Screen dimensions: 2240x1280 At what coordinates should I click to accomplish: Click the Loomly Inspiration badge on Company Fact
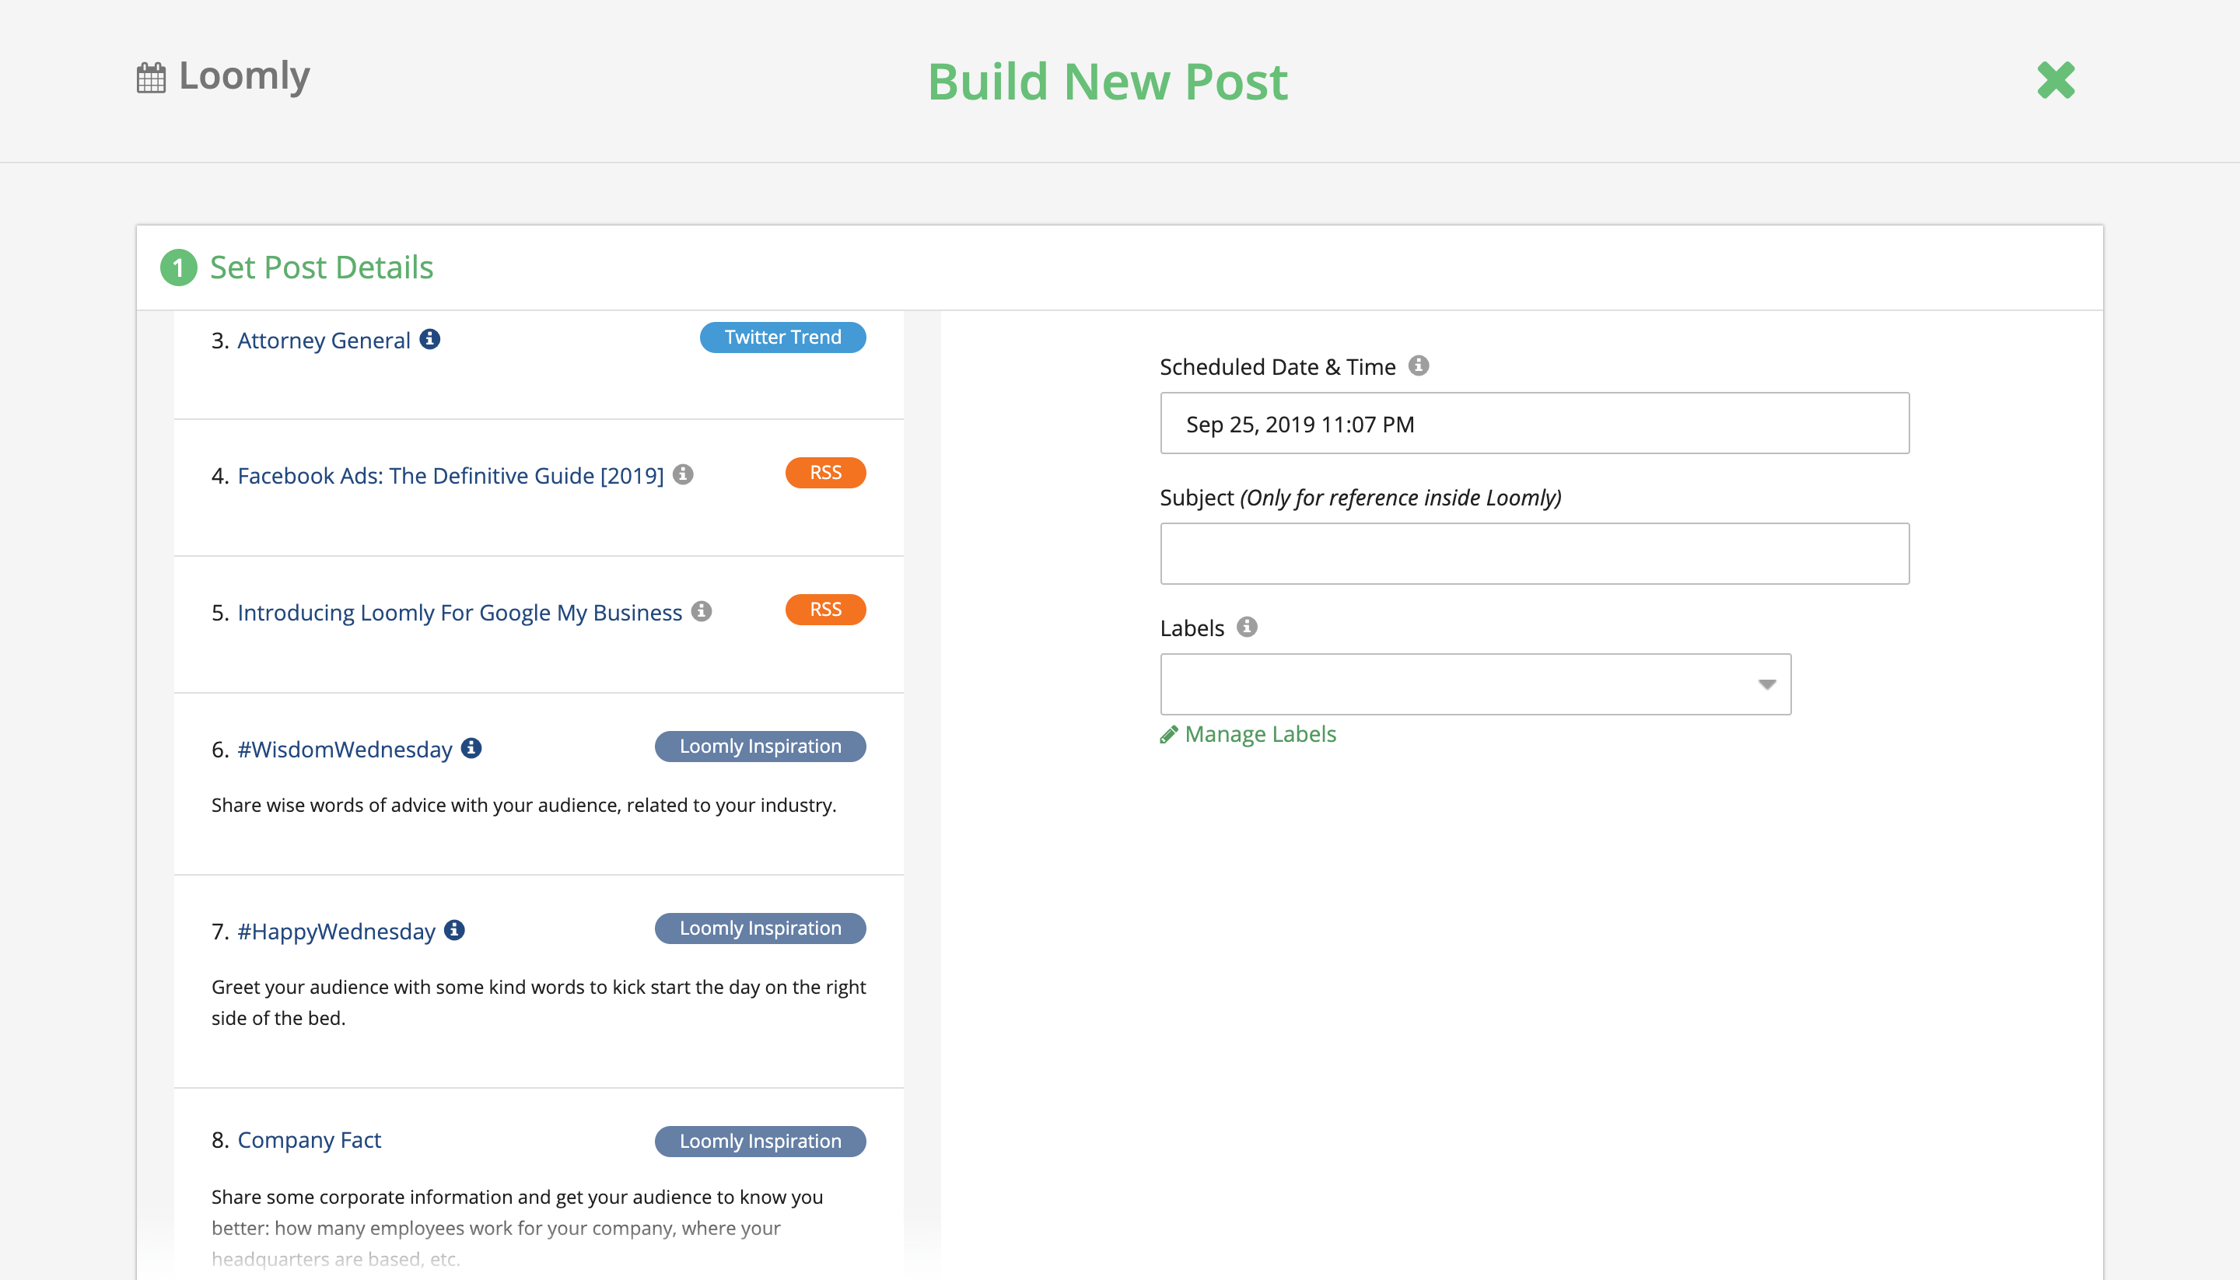[x=760, y=1140]
